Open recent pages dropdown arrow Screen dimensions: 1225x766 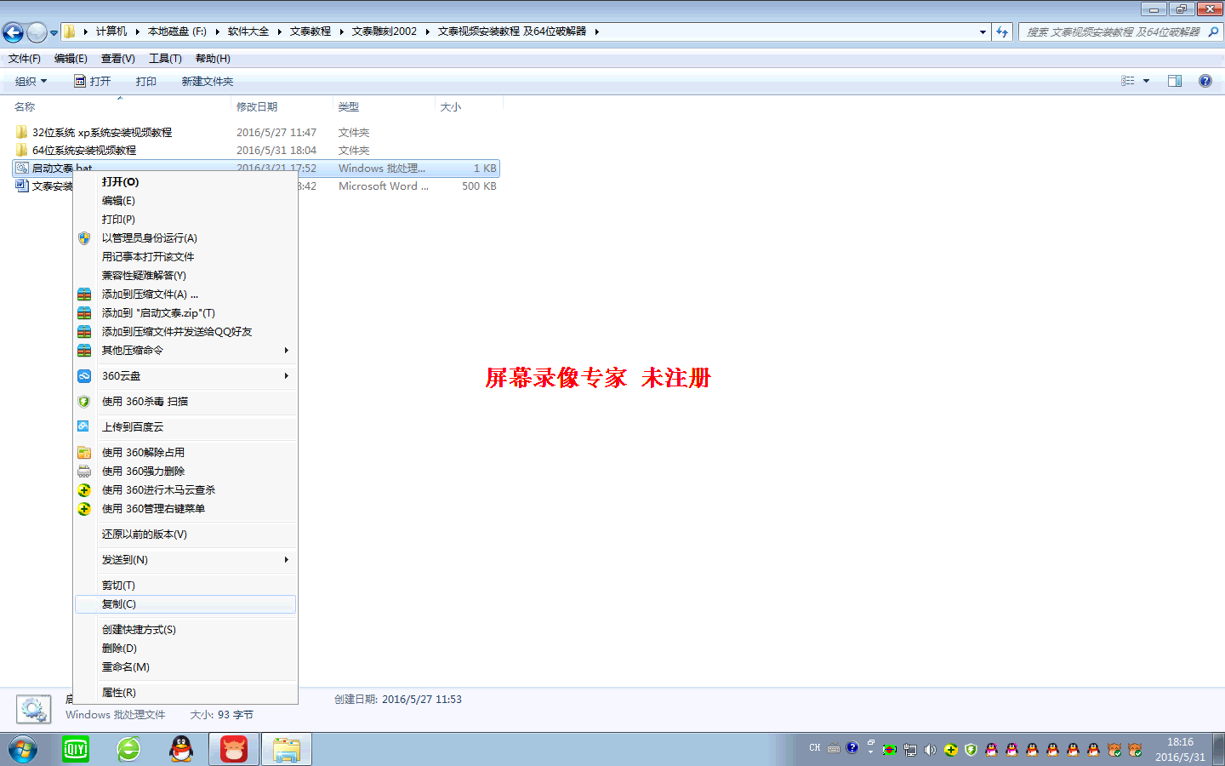click(x=54, y=33)
